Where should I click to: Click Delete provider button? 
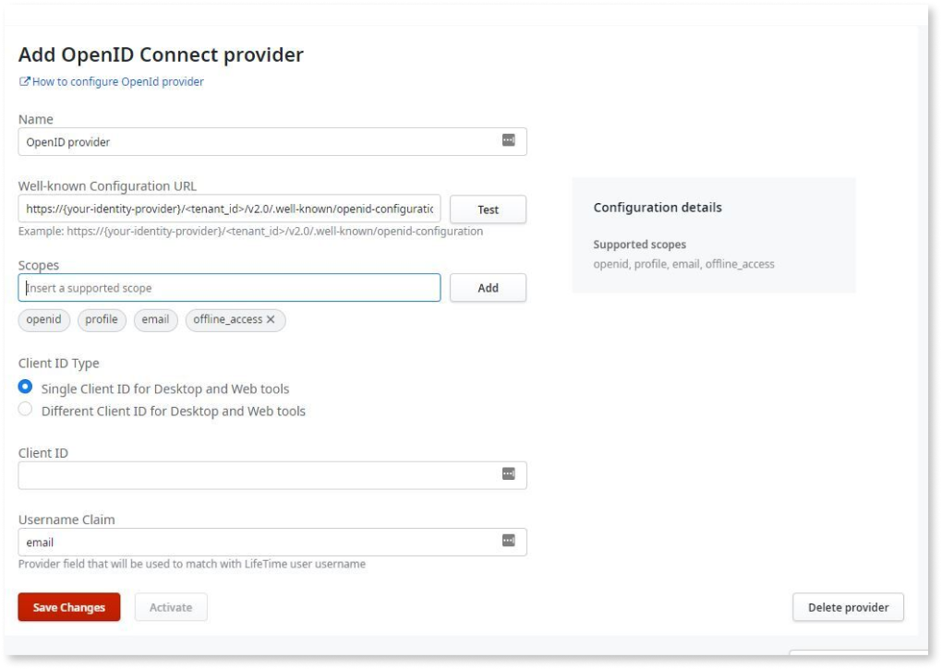click(x=848, y=607)
